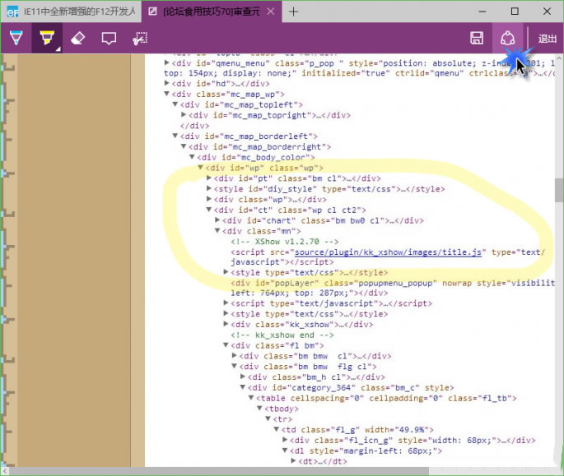Viewport: 564px width, 476px height.
Task: Open a new tab with plus button
Action: 294,12
